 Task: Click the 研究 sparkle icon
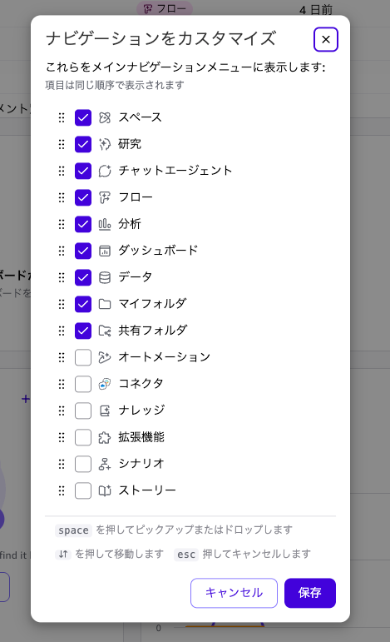tap(105, 145)
